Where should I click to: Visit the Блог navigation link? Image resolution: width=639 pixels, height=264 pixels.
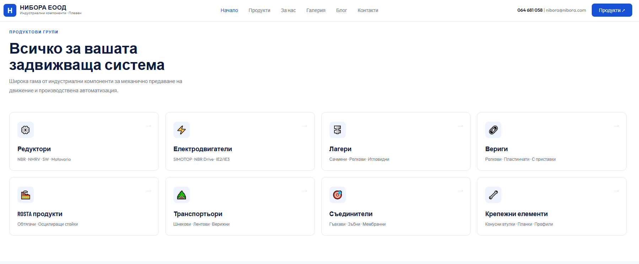pyautogui.click(x=342, y=10)
